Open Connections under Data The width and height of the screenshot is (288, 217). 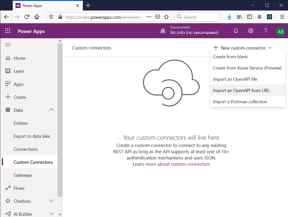click(29, 149)
